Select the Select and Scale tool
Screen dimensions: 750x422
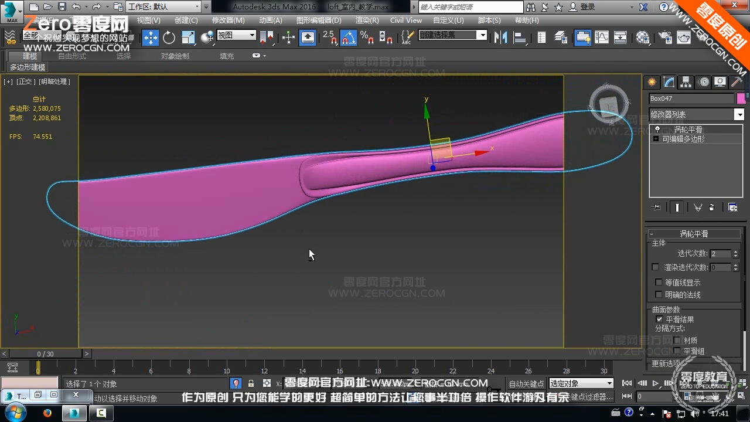tap(188, 38)
